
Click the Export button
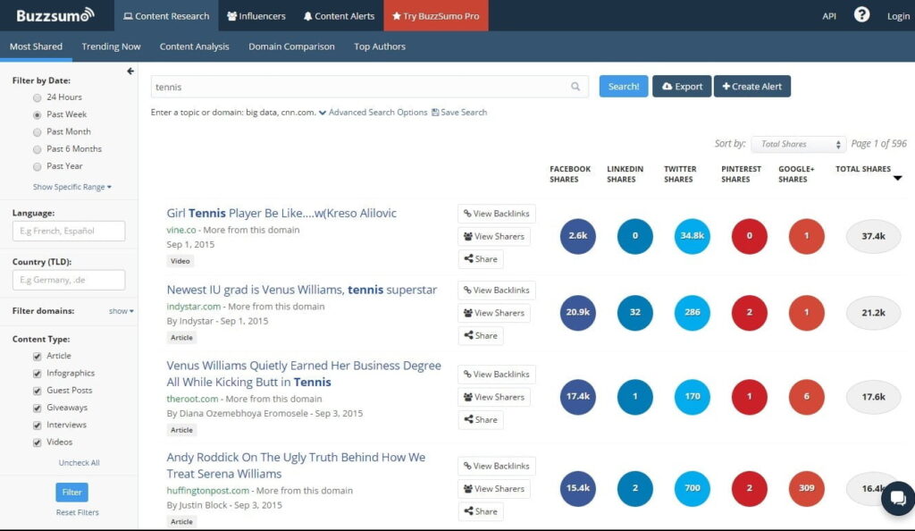click(682, 87)
